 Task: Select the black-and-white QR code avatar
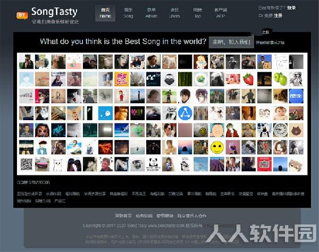click(26, 164)
